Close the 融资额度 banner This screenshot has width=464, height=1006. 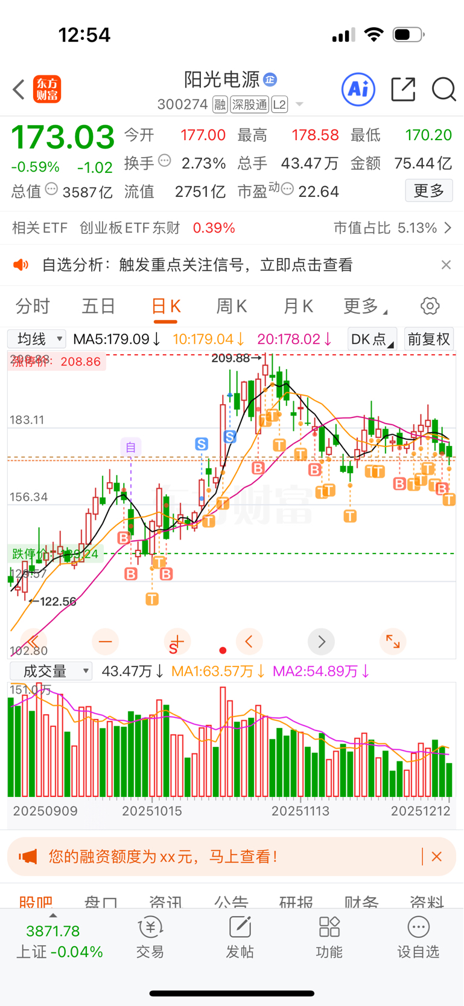pos(437,856)
